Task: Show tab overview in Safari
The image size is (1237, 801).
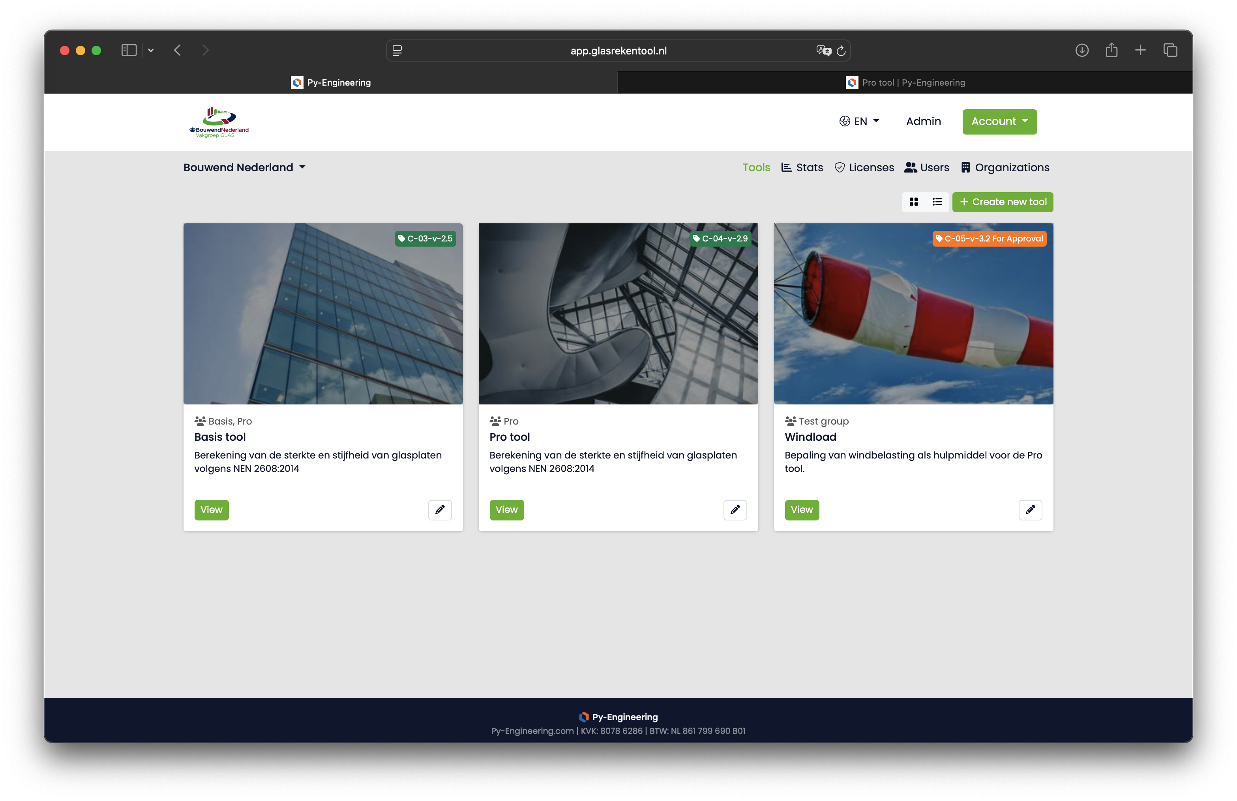Action: coord(1170,51)
